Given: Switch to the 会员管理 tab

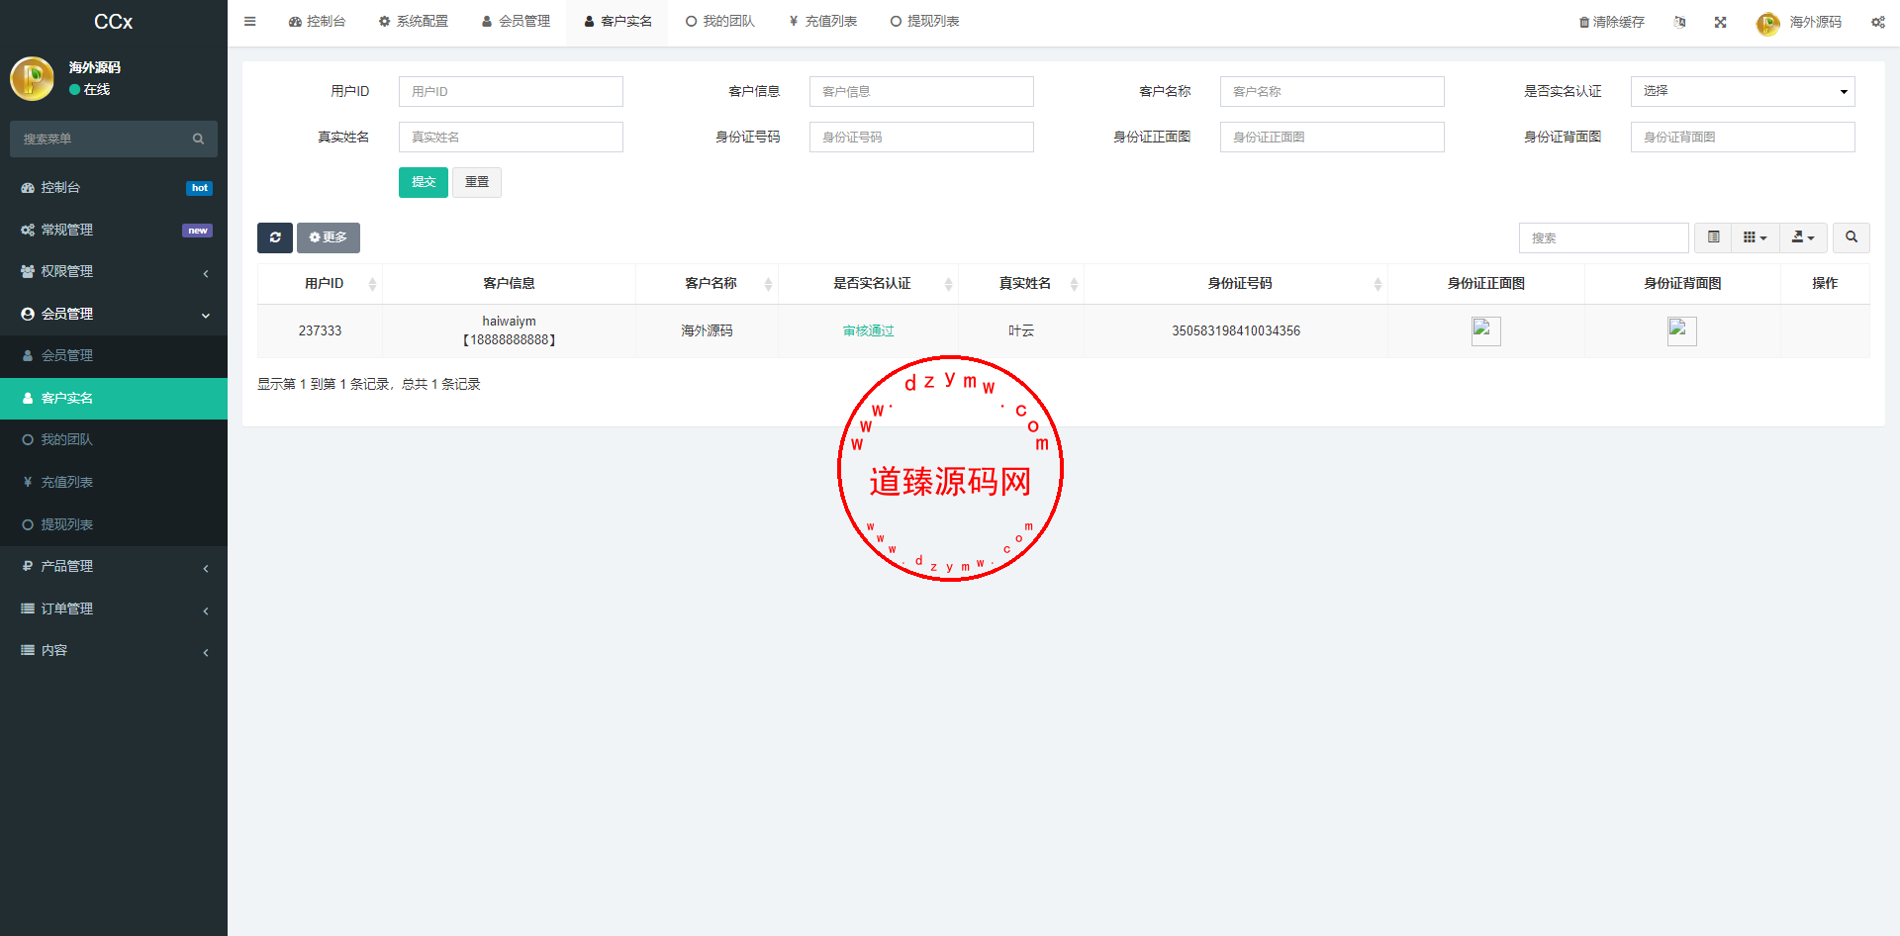Looking at the screenshot, I should coord(516,22).
